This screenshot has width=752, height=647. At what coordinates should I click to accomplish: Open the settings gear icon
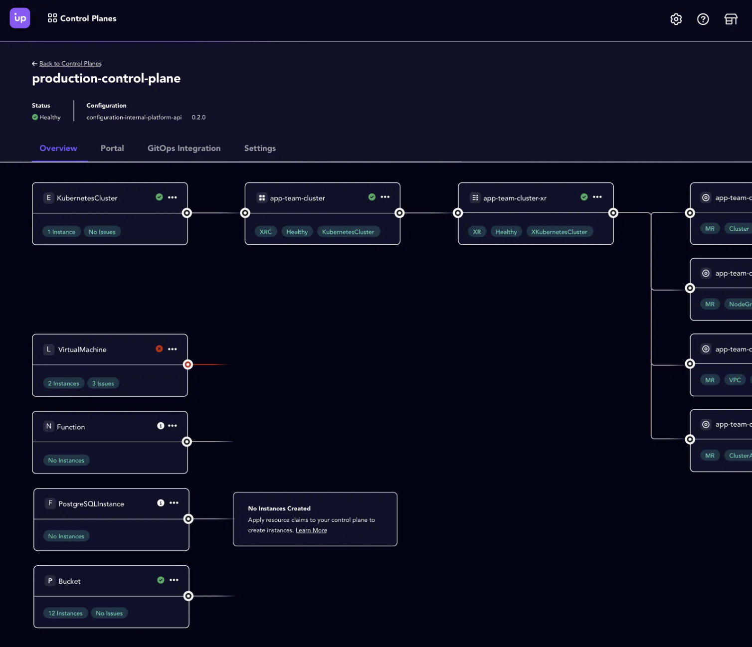(x=676, y=19)
